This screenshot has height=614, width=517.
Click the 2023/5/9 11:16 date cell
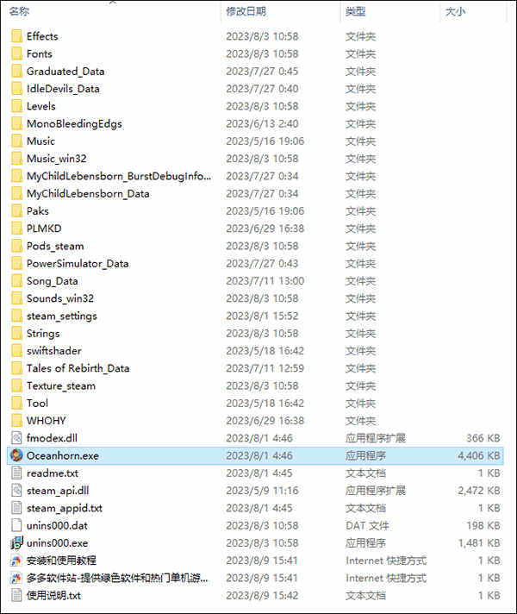262,491
